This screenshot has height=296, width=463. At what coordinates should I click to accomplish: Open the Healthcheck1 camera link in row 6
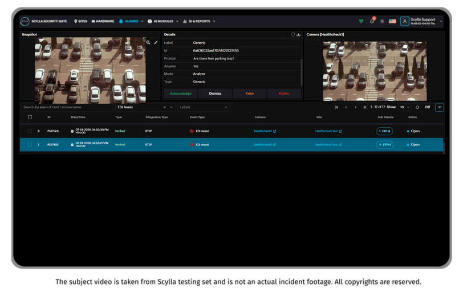[x=265, y=131]
